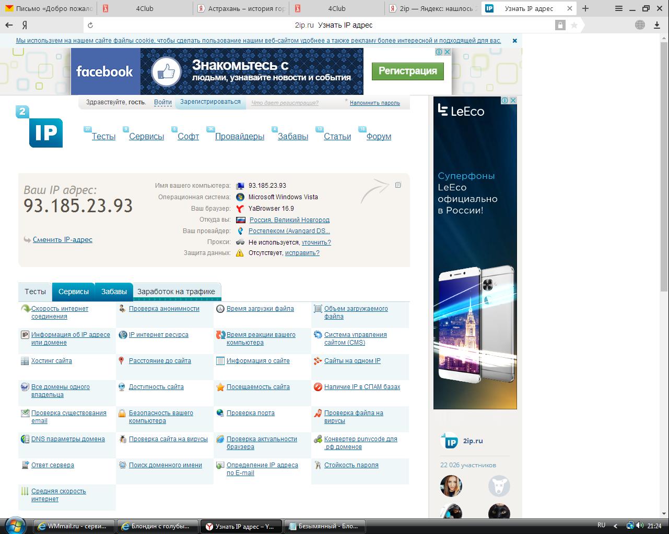Viewport: 669px width, 534px height.
Task: Click the lock icon by Безопасность вашего компьютера
Action: tap(122, 413)
